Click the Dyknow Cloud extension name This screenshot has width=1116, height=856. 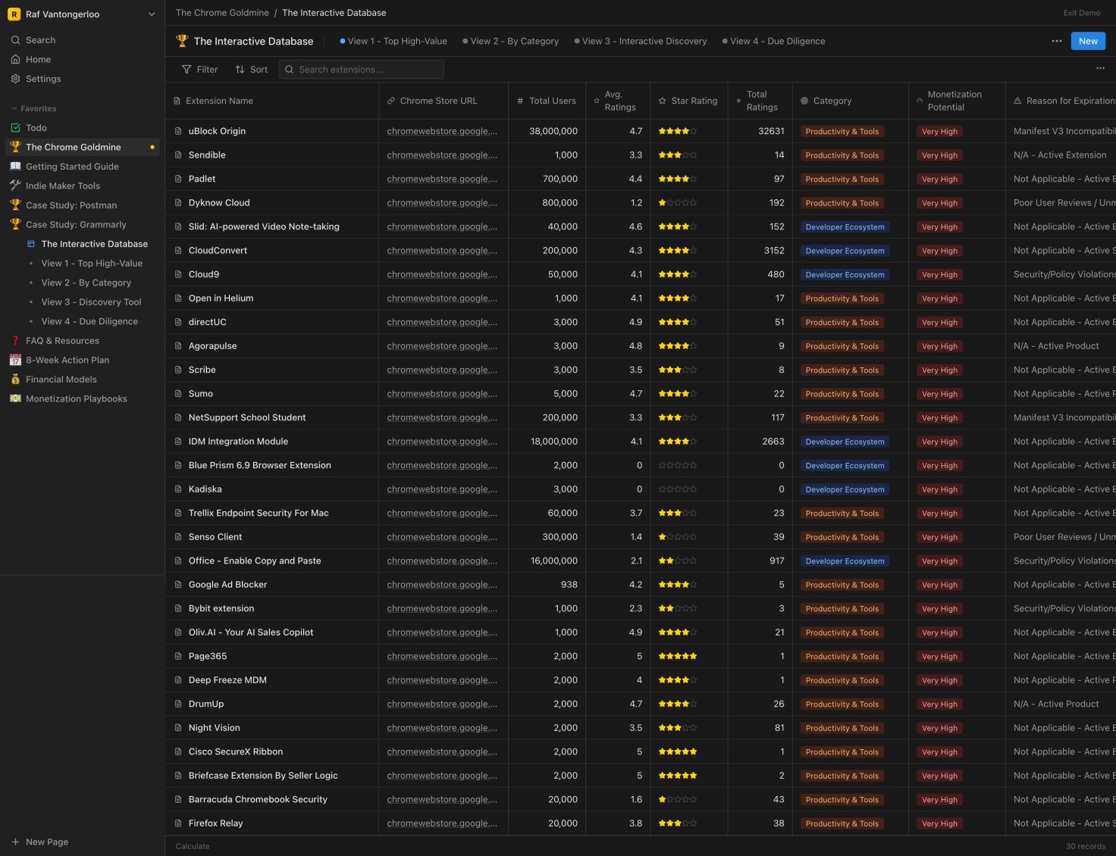coord(219,203)
